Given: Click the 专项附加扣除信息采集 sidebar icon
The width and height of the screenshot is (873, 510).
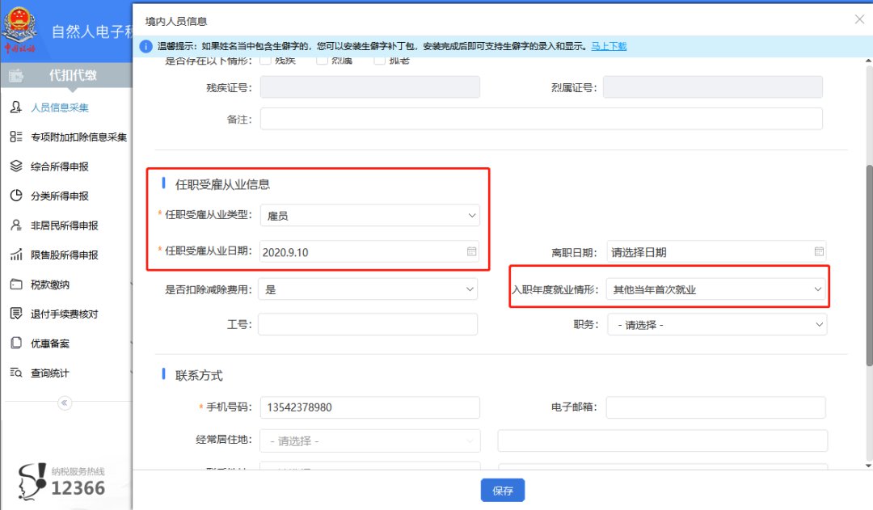Looking at the screenshot, I should click(x=15, y=137).
